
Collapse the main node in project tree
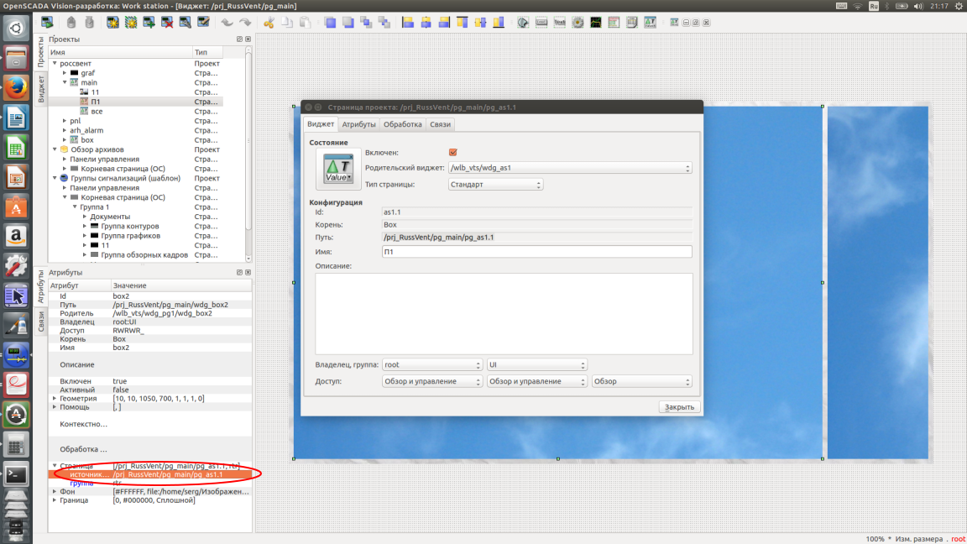(x=65, y=82)
